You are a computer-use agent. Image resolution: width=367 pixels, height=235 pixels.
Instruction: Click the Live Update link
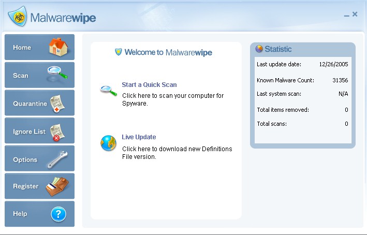pyautogui.click(x=139, y=137)
